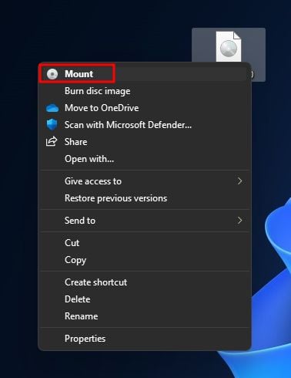
Task: Click the OneDrive cloud icon
Action: tap(52, 108)
